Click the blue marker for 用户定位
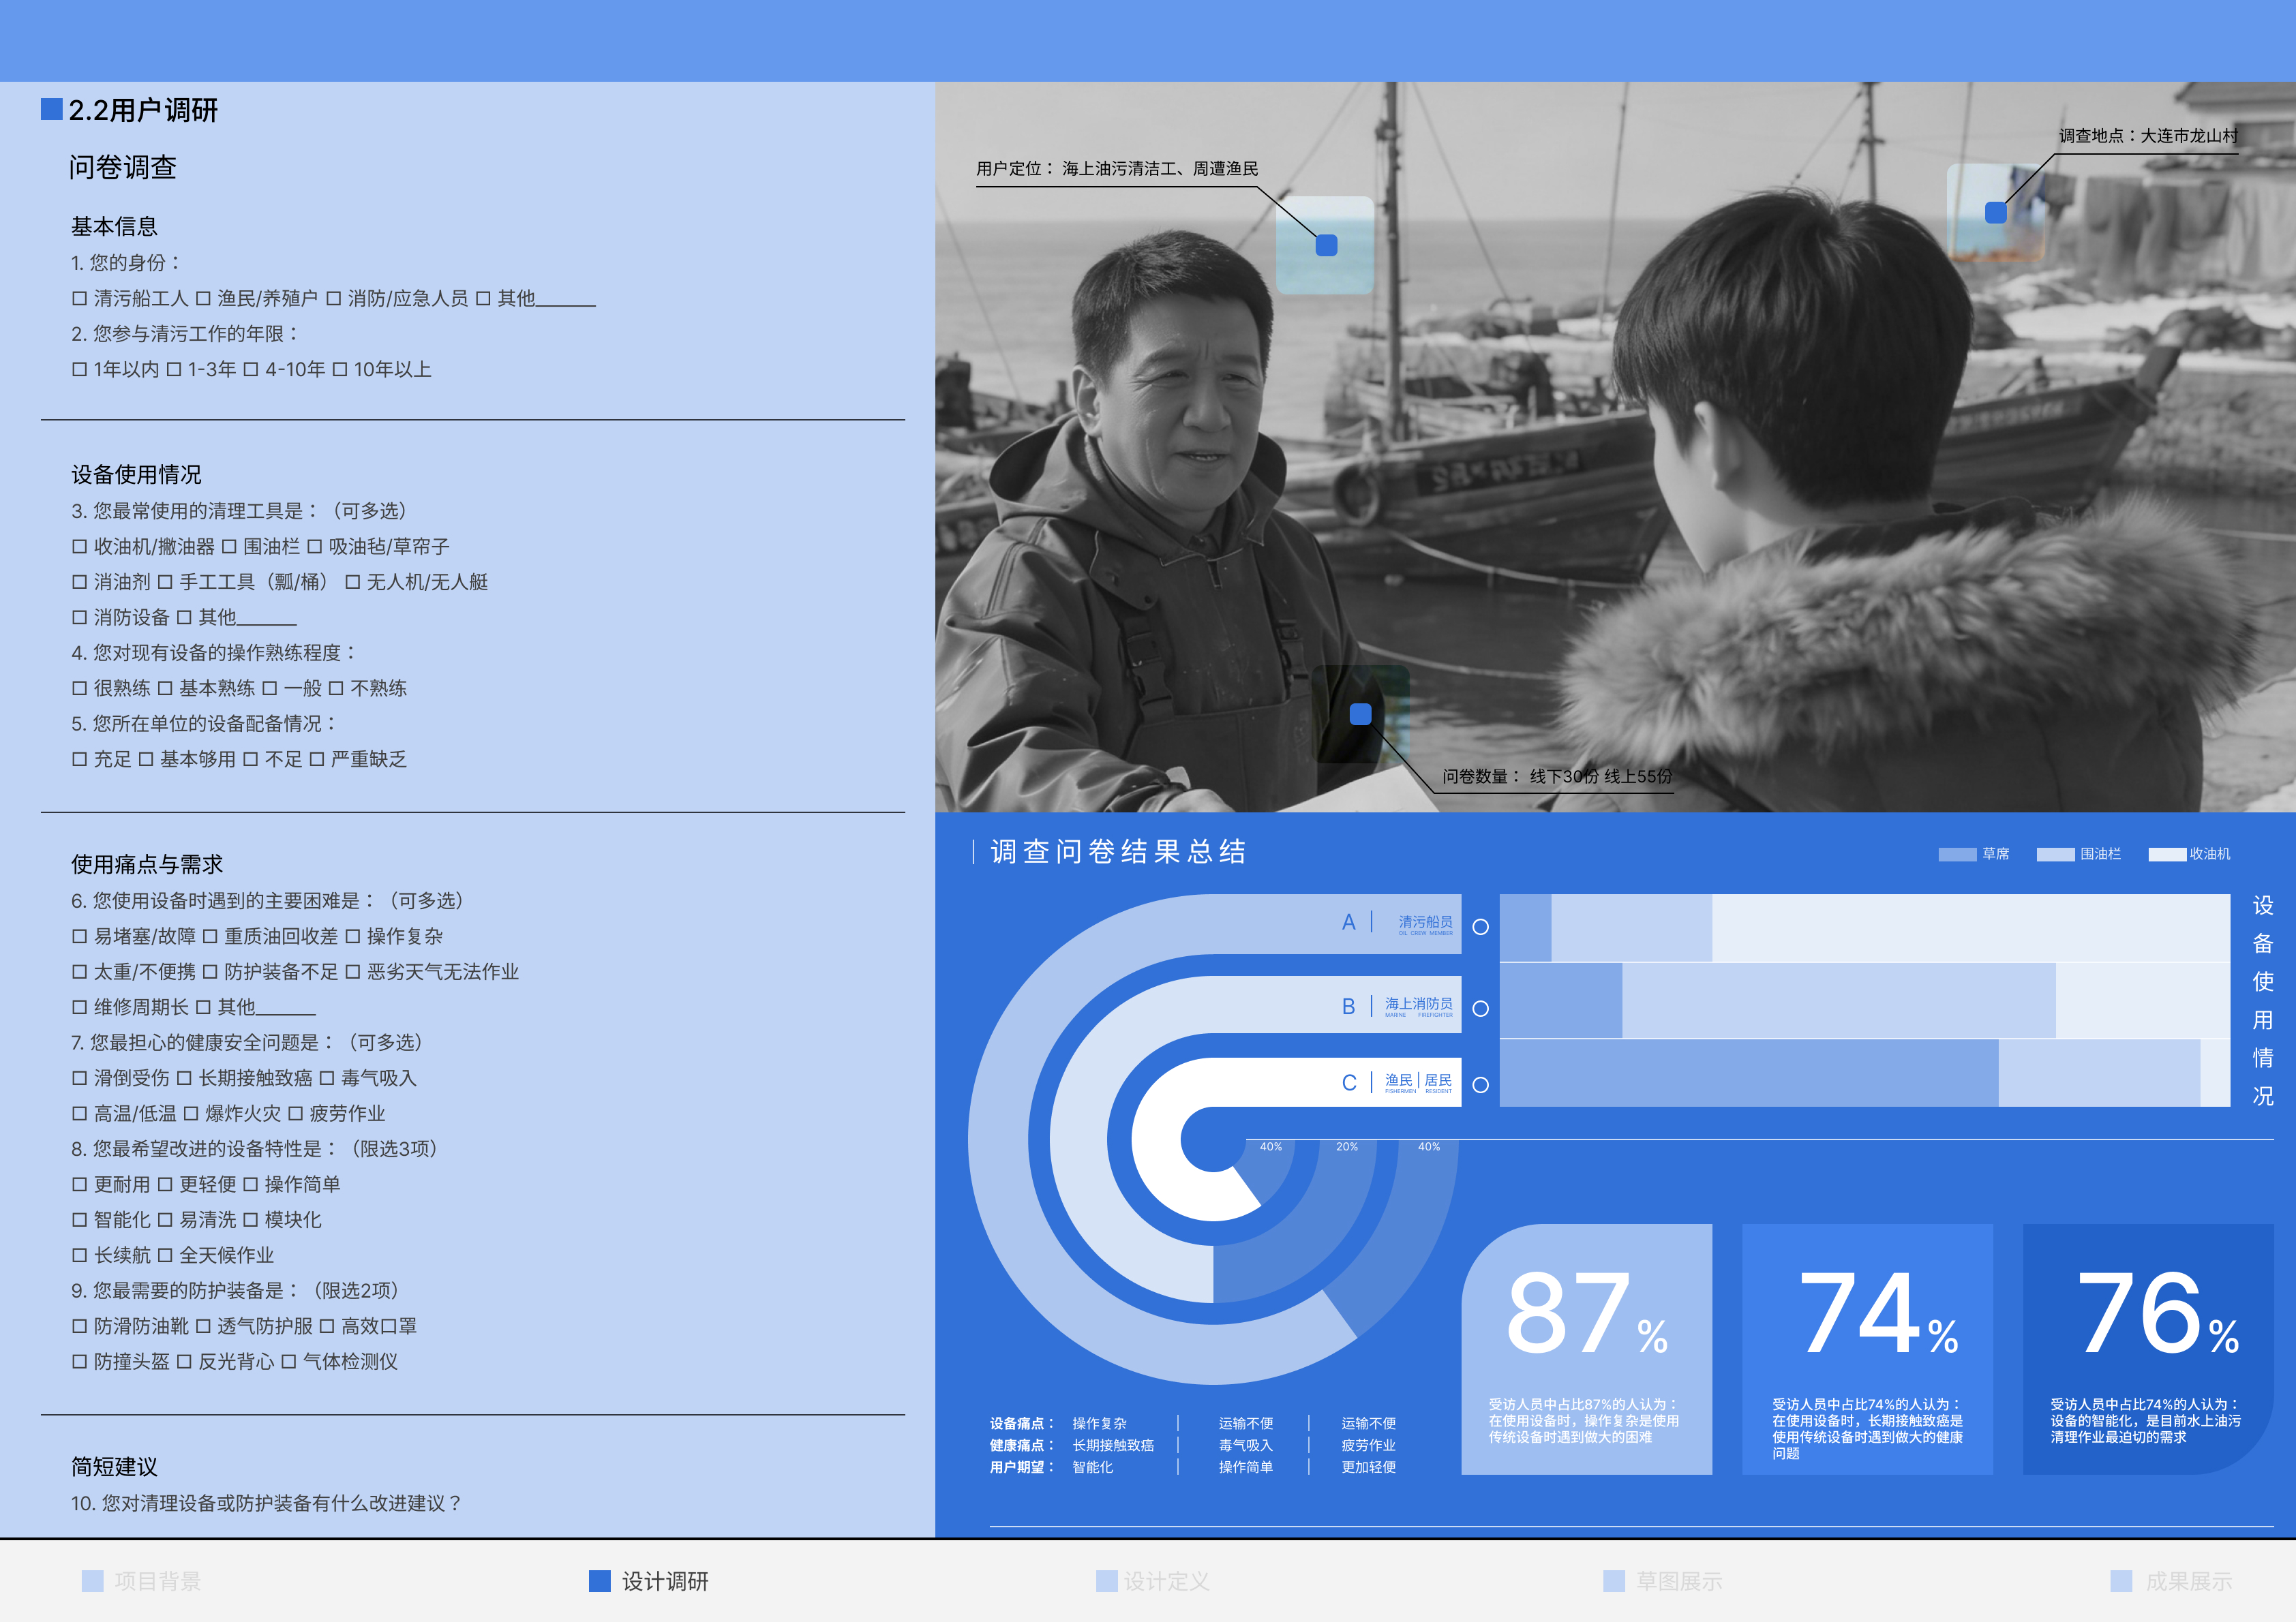 click(x=1326, y=245)
